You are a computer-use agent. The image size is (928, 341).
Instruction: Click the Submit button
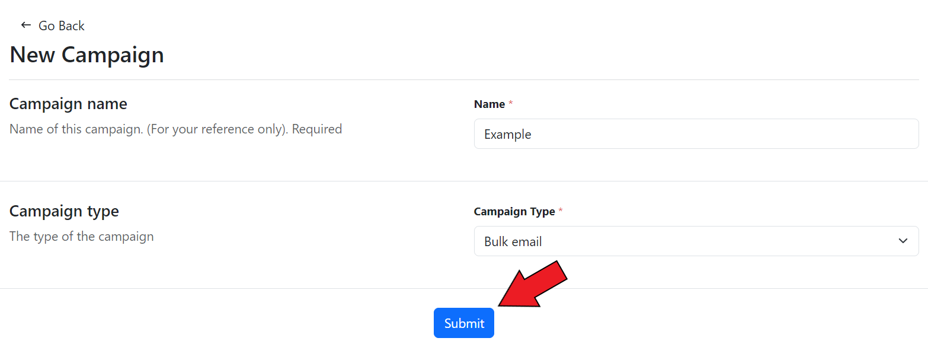pyautogui.click(x=464, y=323)
